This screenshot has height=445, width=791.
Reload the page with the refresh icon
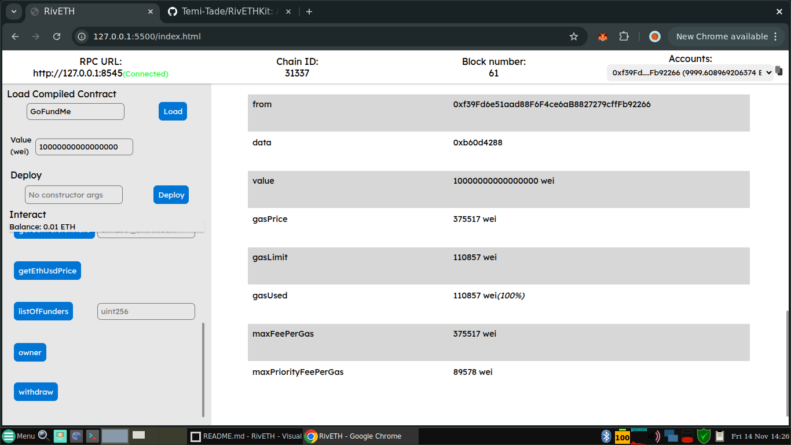pyautogui.click(x=56, y=36)
